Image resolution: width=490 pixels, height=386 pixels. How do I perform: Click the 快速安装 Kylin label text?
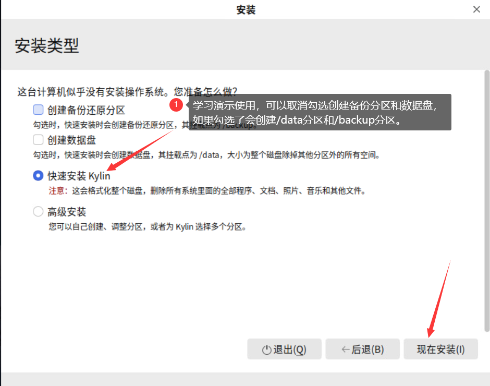pyautogui.click(x=79, y=176)
